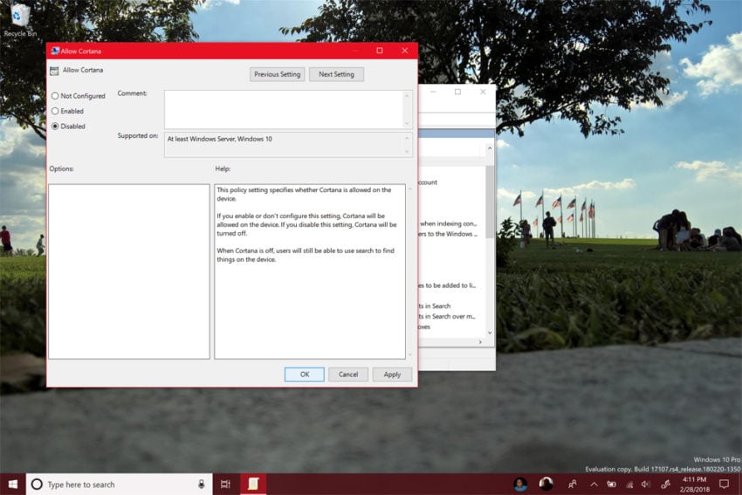Click the empty Options pane
The image size is (742, 495).
[x=128, y=272]
